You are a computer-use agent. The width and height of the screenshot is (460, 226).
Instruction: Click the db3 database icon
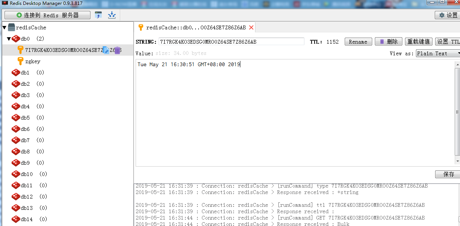tap(16, 95)
